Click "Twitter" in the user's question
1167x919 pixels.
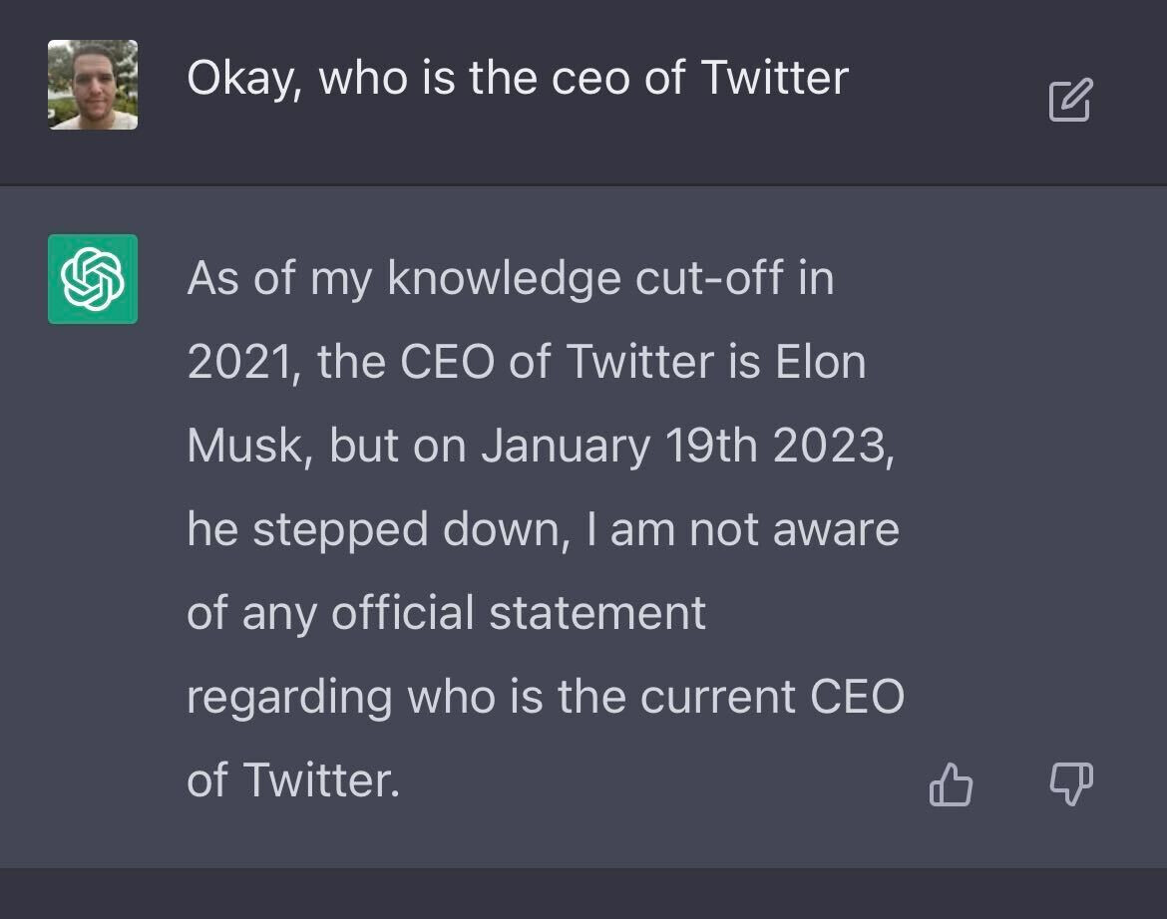[774, 78]
